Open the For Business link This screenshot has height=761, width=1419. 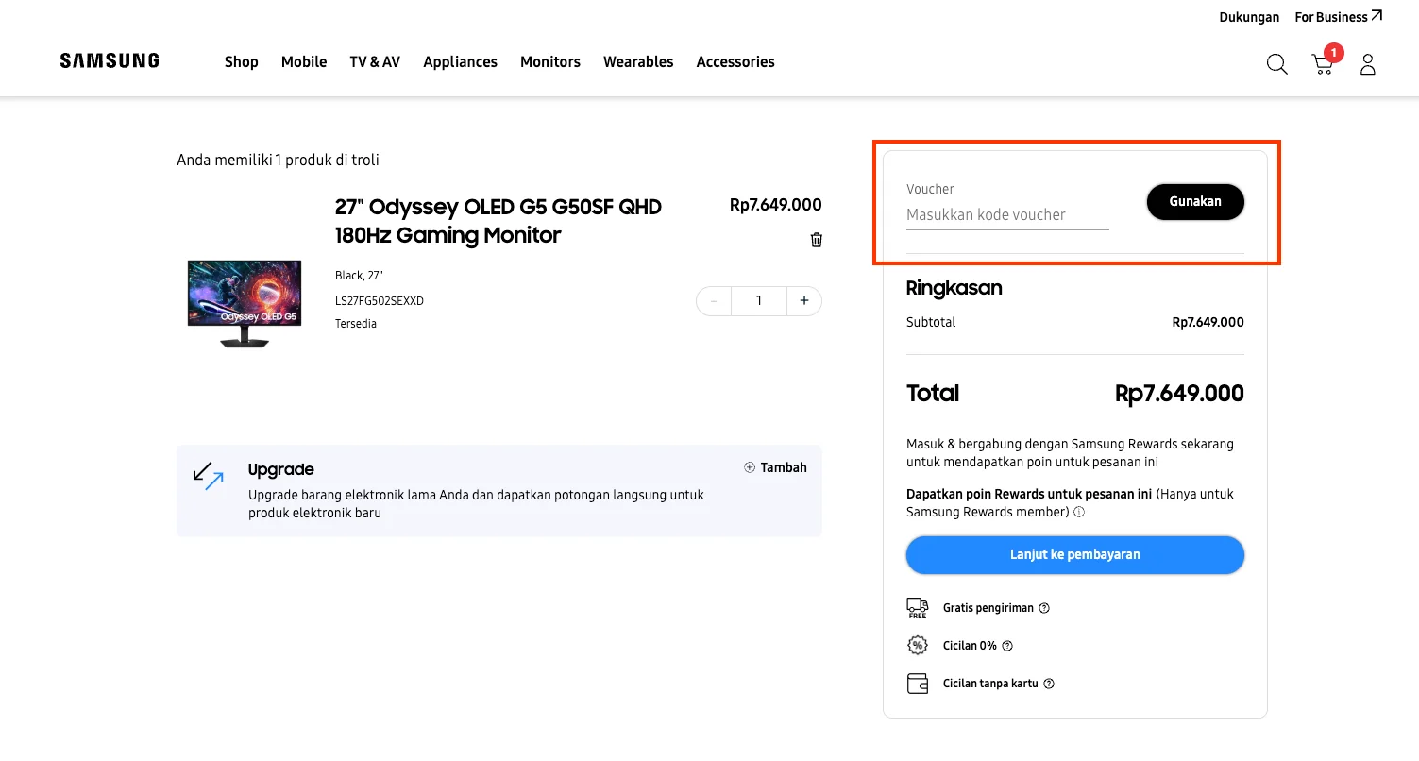coord(1338,17)
